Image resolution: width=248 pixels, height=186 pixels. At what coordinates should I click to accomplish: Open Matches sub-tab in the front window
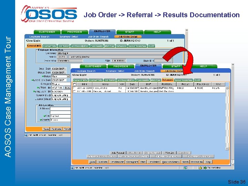[x=155, y=80]
